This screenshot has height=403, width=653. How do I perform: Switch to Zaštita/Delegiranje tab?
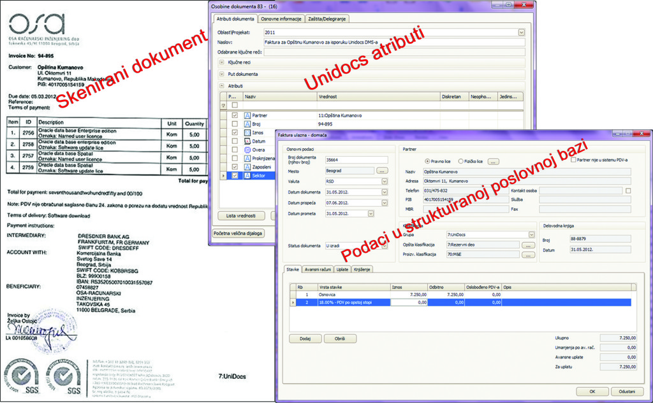pyautogui.click(x=327, y=18)
